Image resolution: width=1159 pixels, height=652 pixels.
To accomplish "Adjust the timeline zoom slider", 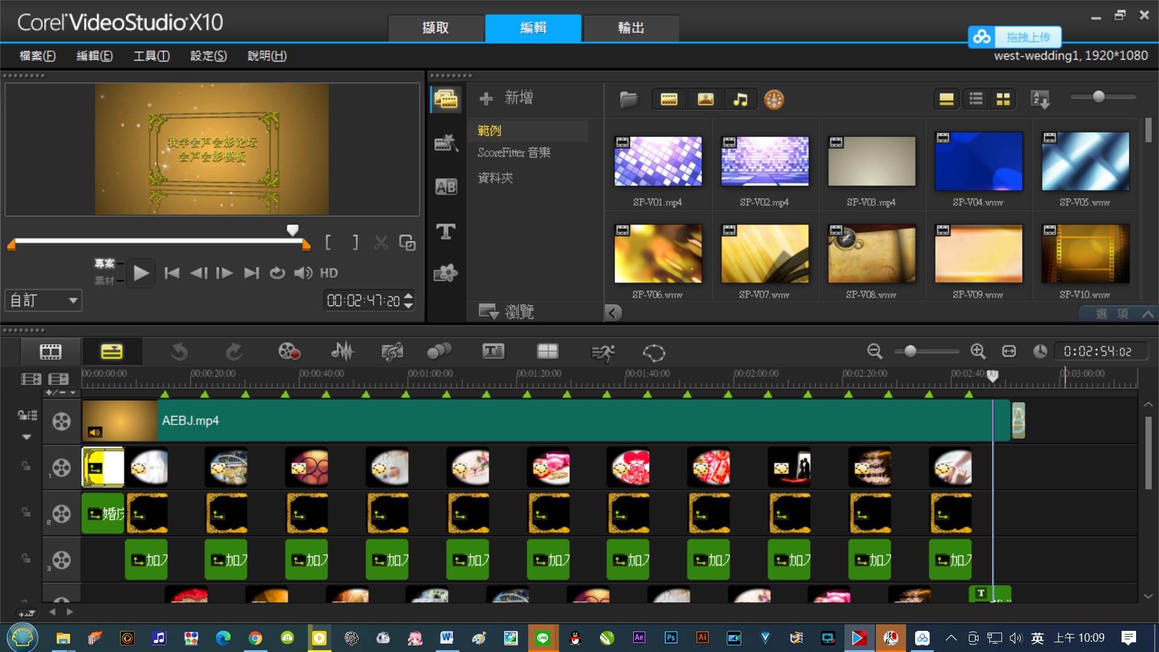I will click(x=910, y=351).
